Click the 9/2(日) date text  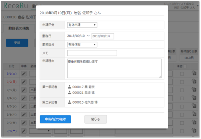coord(12,82)
